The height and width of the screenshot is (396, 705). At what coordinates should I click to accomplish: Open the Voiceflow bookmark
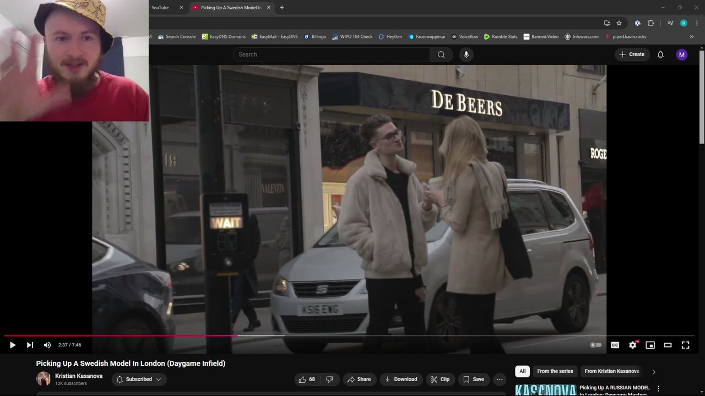pos(465,37)
